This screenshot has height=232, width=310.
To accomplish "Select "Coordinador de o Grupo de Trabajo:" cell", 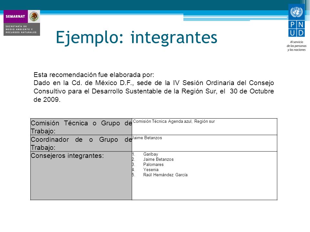I will (81, 143).
